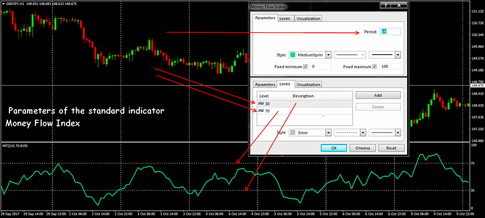Select Parameters tab in the Period pane
Viewport: 485px width, 218px height.
point(265,18)
